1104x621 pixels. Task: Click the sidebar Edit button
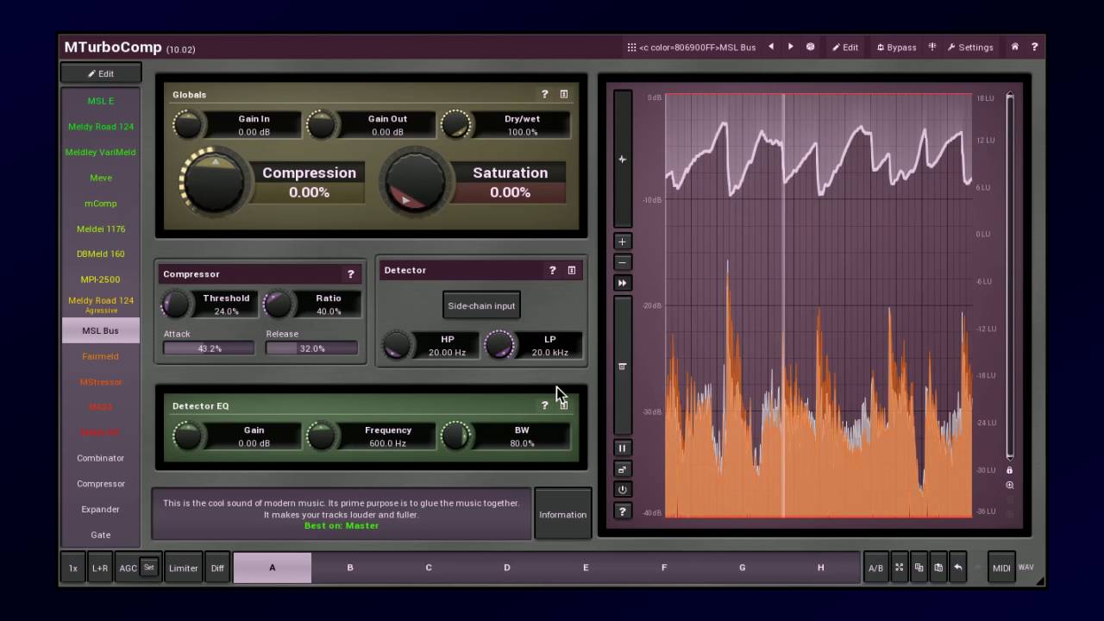pos(101,73)
